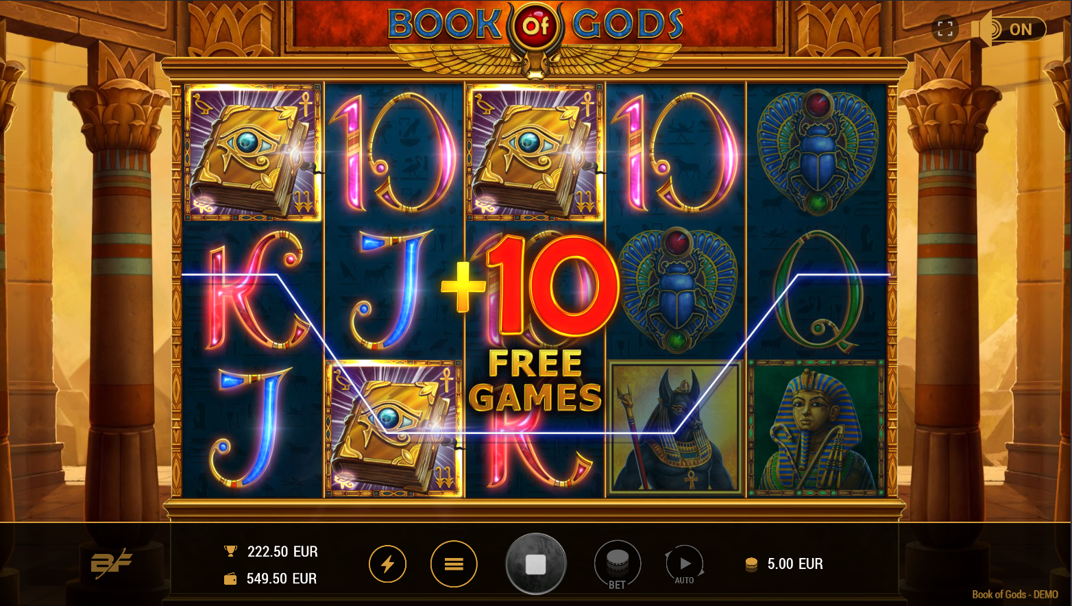Click the blue scarab symbol top right
1072x606 pixels.
point(816,152)
